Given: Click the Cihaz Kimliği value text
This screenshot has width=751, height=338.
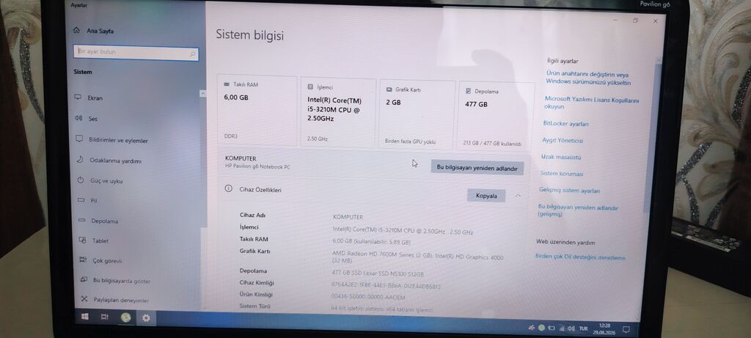Looking at the screenshot, I should (386, 286).
